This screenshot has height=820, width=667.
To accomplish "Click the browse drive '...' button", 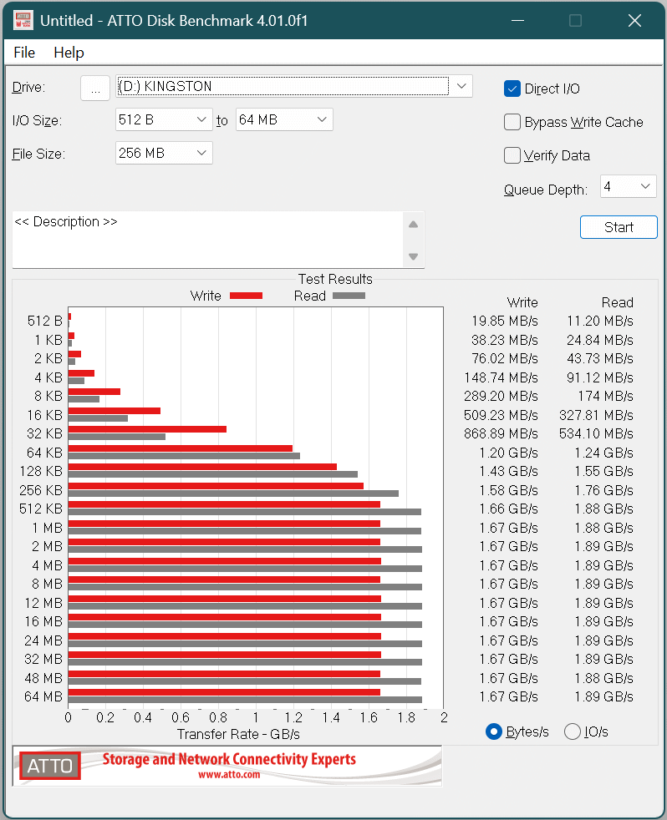I will (94, 88).
